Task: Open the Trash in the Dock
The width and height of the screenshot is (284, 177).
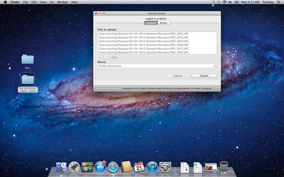Action: click(224, 167)
